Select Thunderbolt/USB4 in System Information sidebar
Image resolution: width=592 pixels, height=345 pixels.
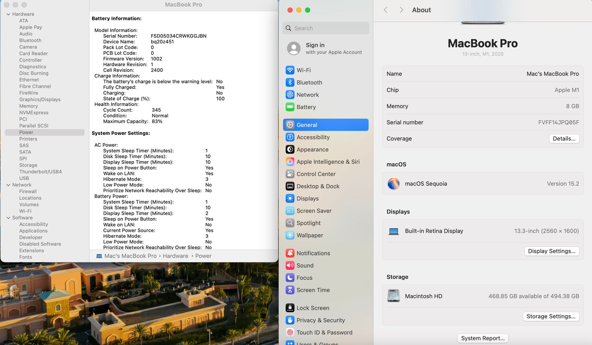[x=41, y=172]
